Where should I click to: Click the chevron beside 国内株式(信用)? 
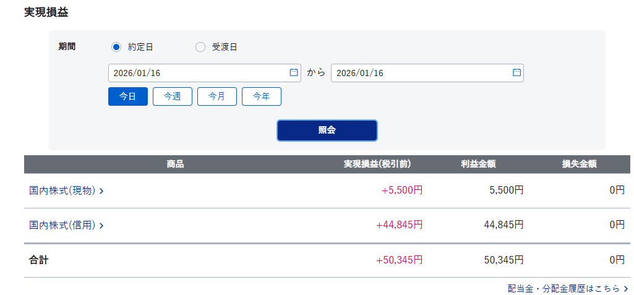point(101,226)
